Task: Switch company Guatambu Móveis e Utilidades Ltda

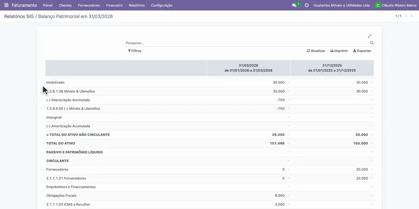Action: [x=341, y=5]
